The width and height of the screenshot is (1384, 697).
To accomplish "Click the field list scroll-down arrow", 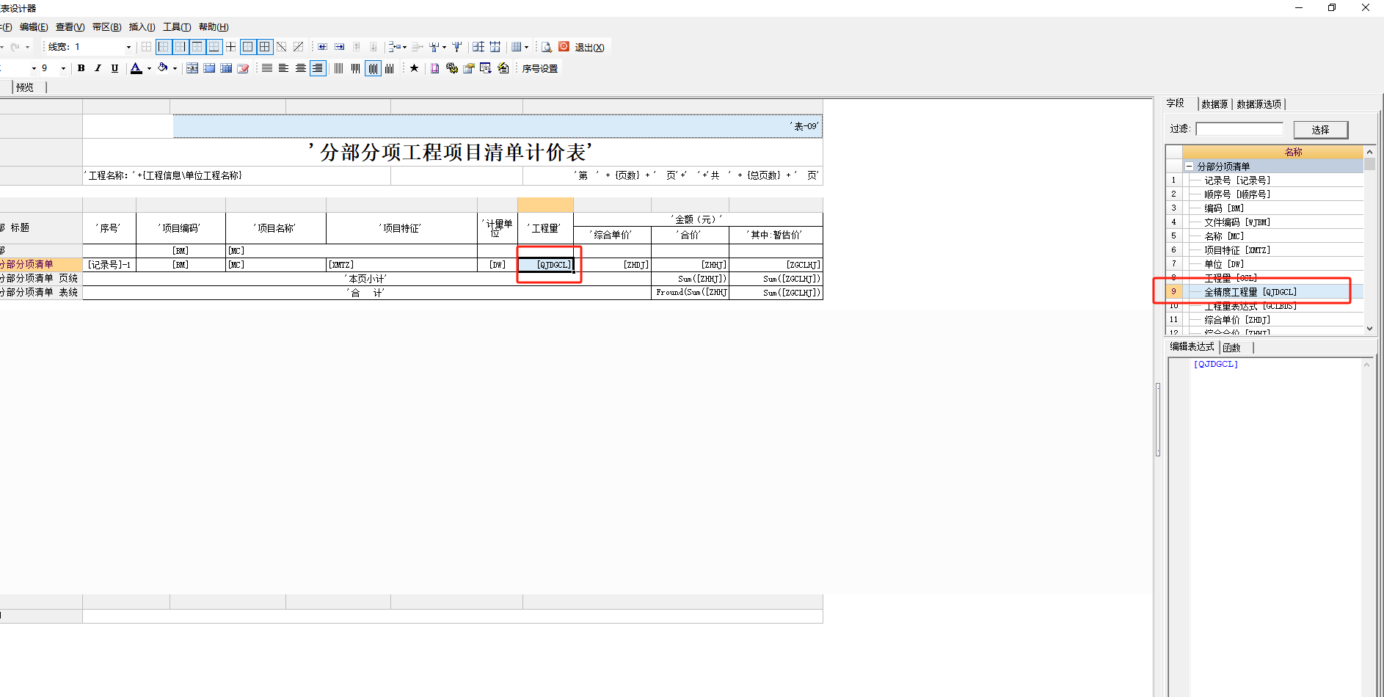I will point(1369,329).
